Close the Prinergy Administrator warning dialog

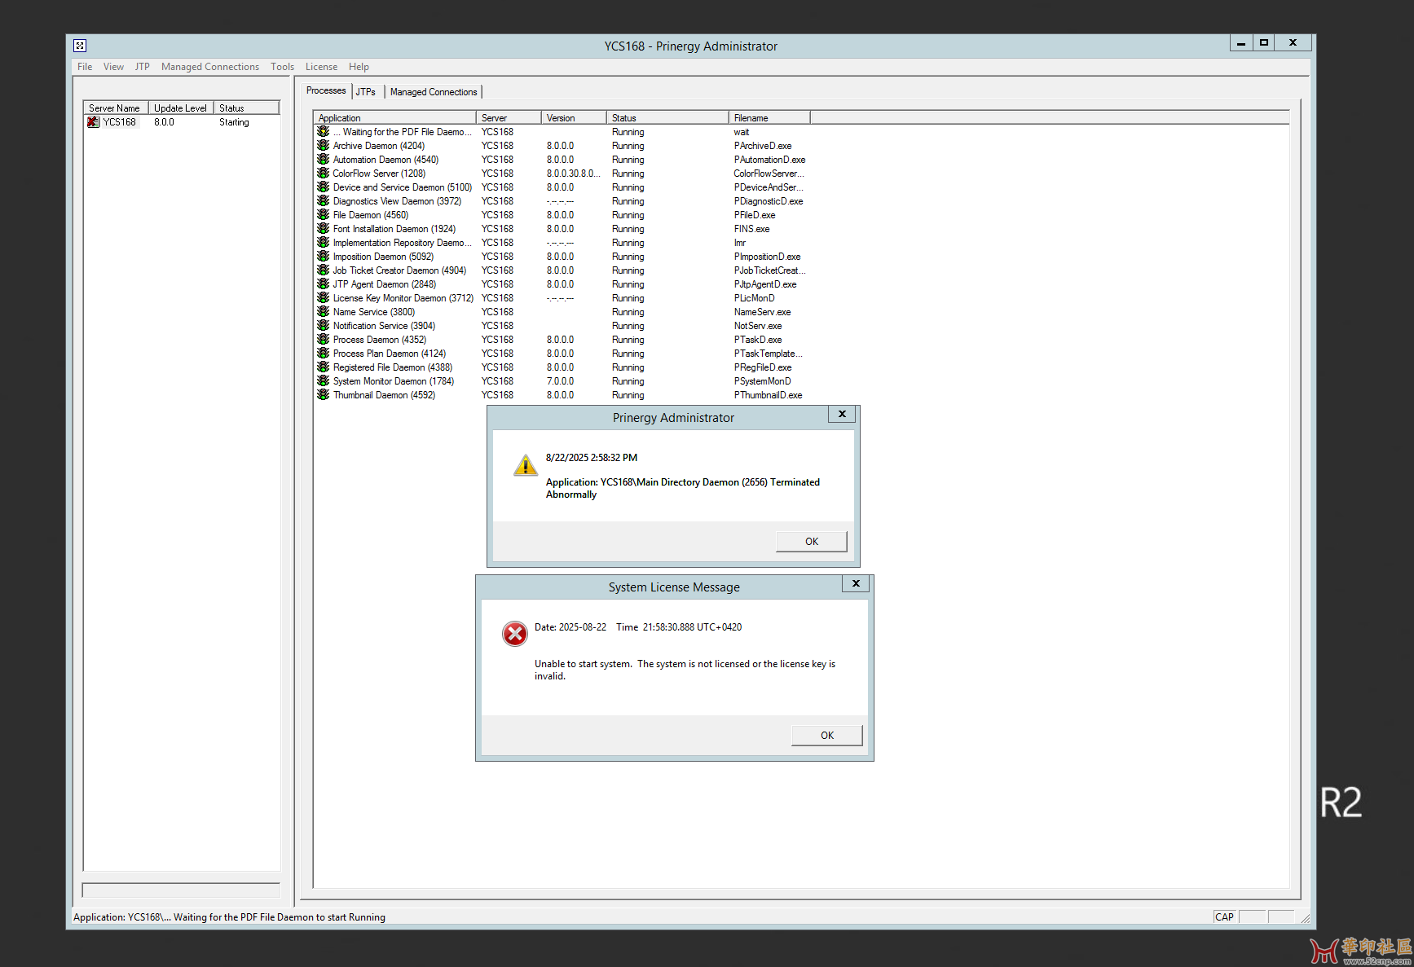tap(842, 415)
